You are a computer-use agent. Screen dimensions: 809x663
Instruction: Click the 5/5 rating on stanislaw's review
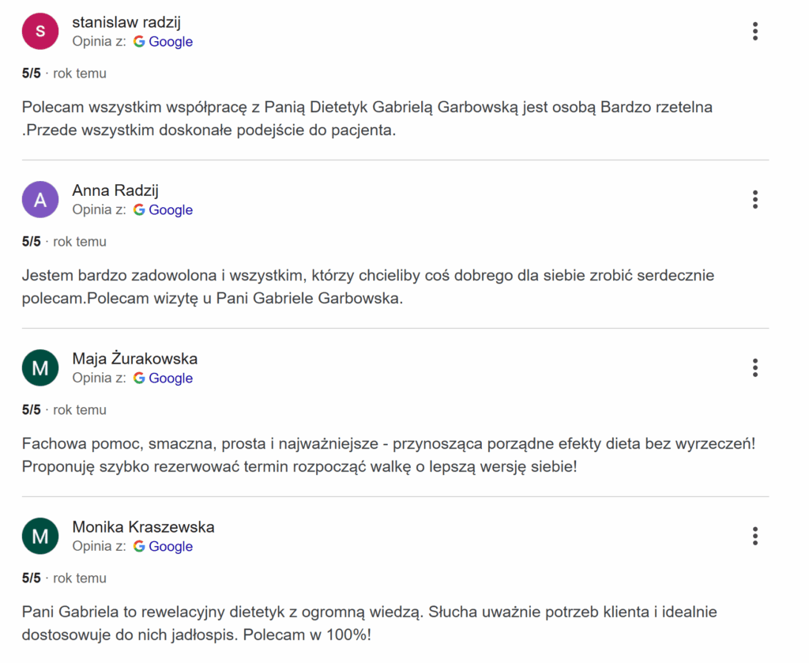[x=32, y=73]
